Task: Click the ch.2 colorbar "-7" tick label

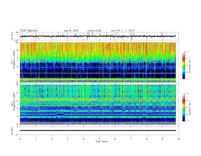Action: pyautogui.click(x=187, y=121)
